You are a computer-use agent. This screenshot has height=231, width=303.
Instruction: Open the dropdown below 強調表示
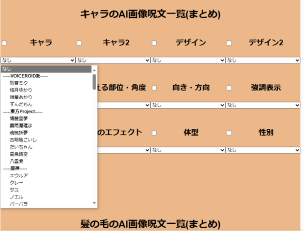pos(263,105)
